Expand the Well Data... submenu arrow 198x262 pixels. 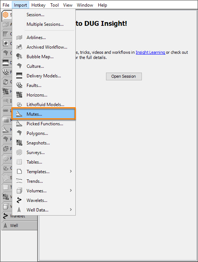pos(71,210)
